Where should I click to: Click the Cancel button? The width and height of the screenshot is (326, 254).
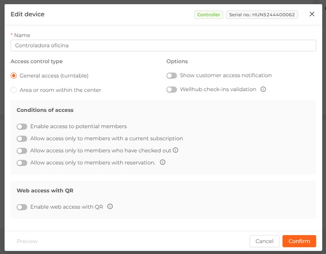264,241
